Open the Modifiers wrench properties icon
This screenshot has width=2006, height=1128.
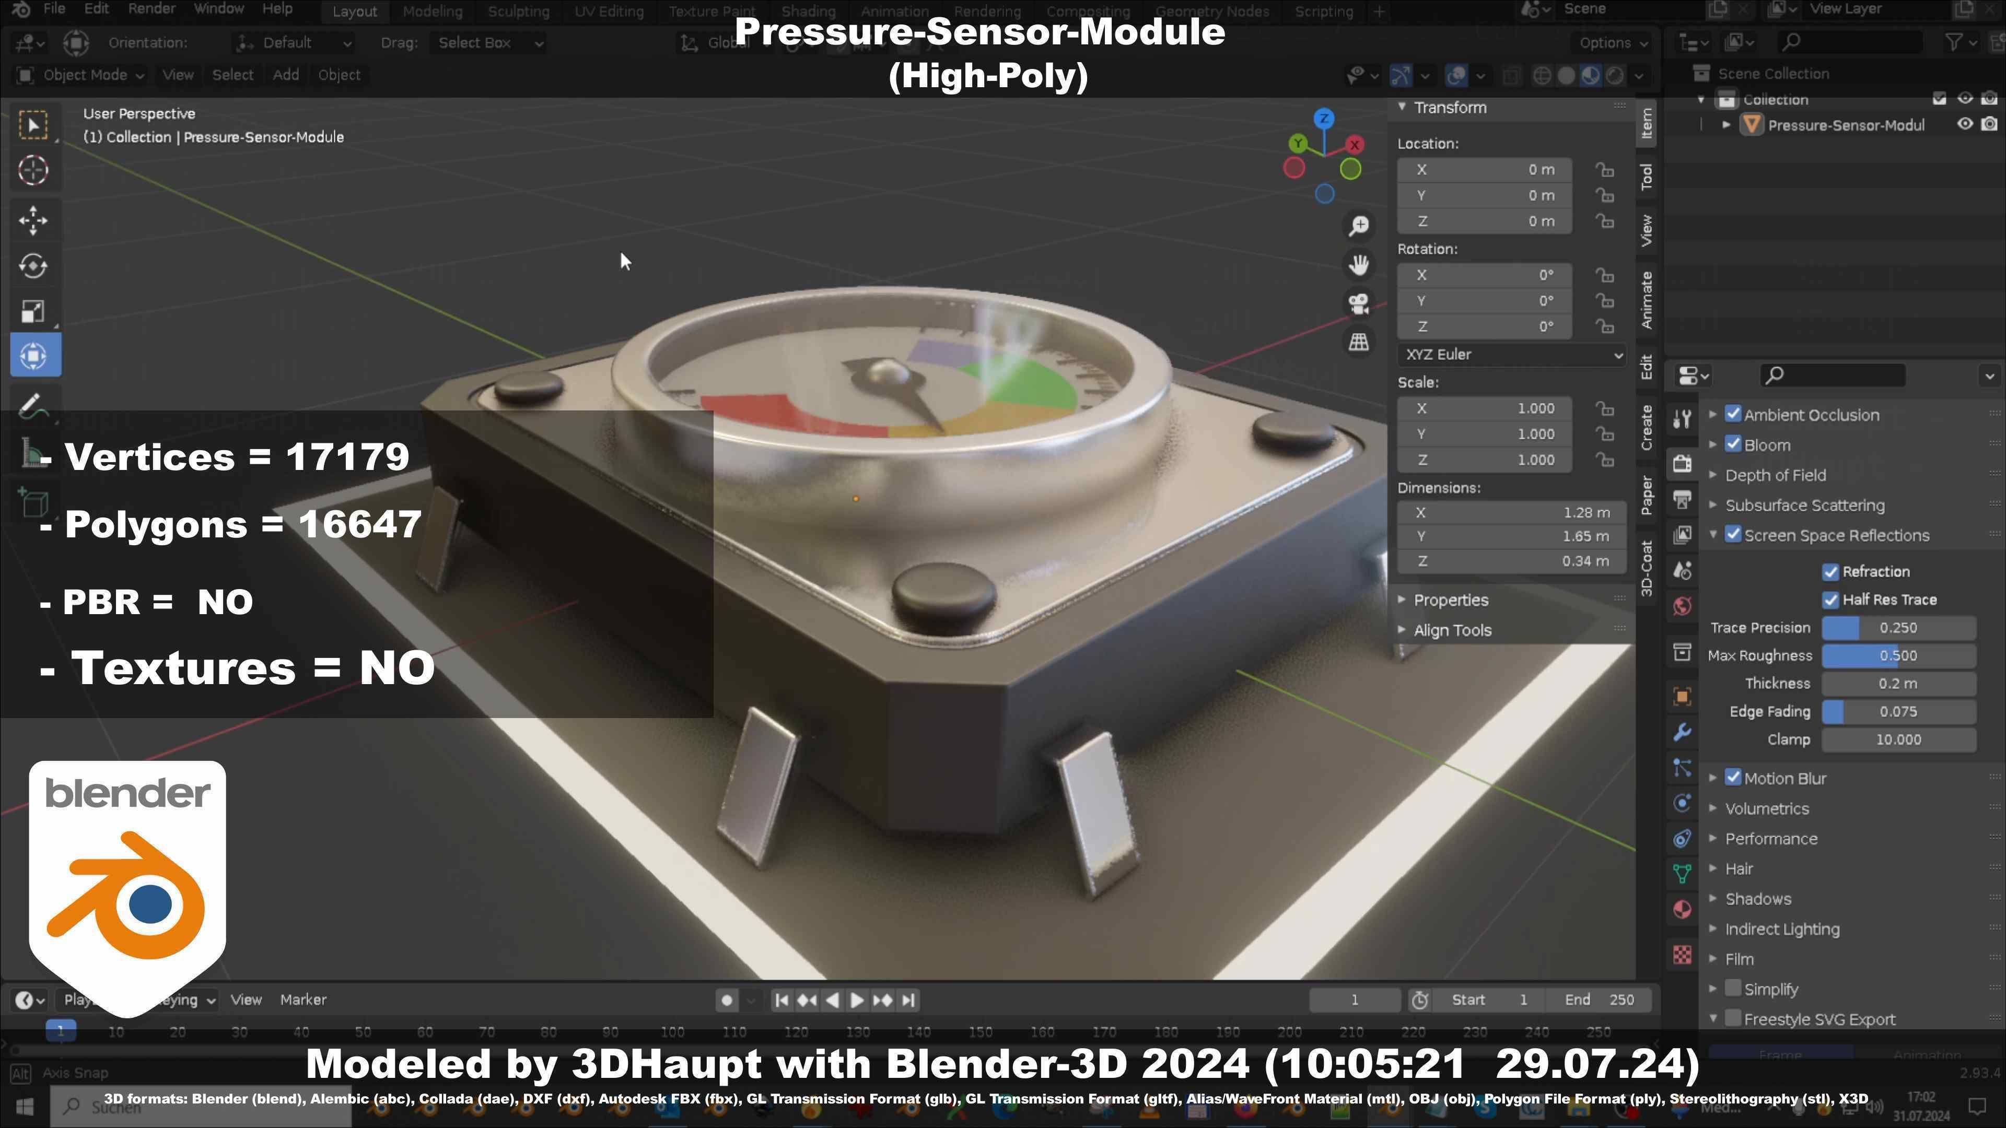[1682, 733]
